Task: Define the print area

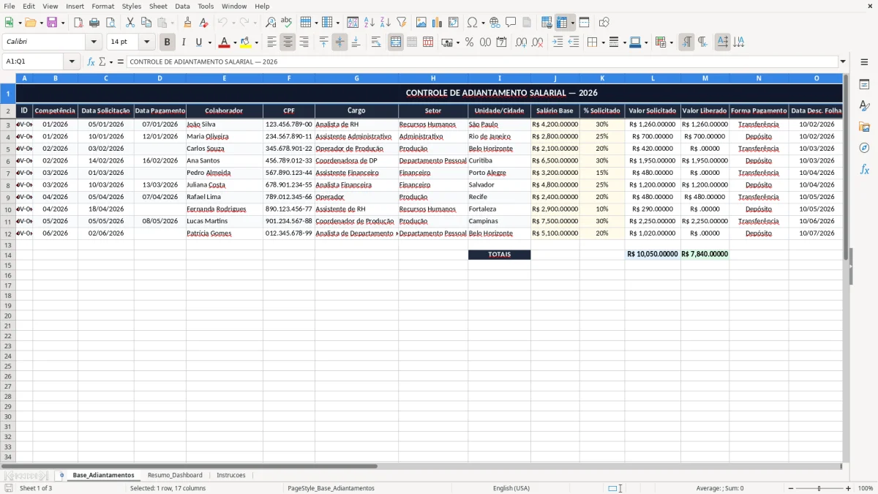Action: click(547, 23)
